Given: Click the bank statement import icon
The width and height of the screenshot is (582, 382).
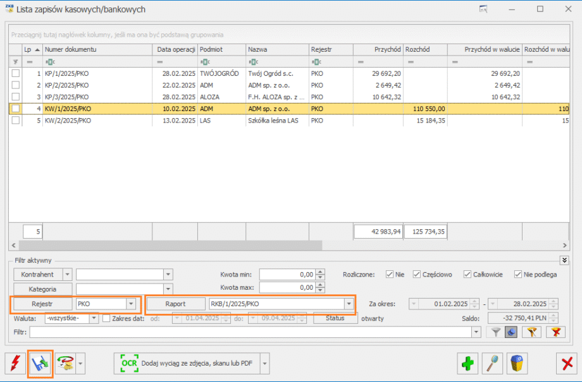Looking at the screenshot, I should [40, 364].
